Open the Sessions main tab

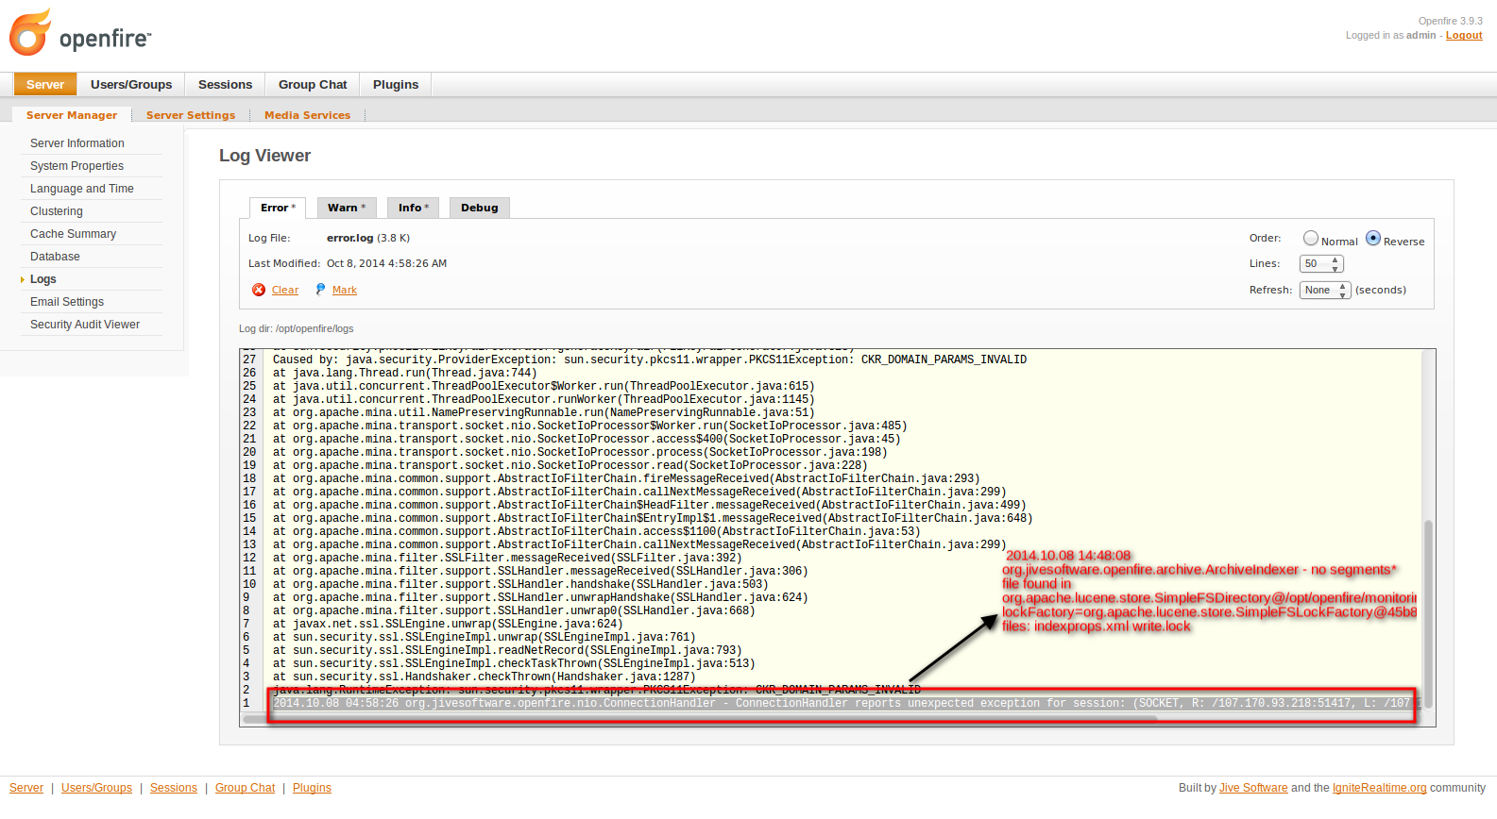225,85
